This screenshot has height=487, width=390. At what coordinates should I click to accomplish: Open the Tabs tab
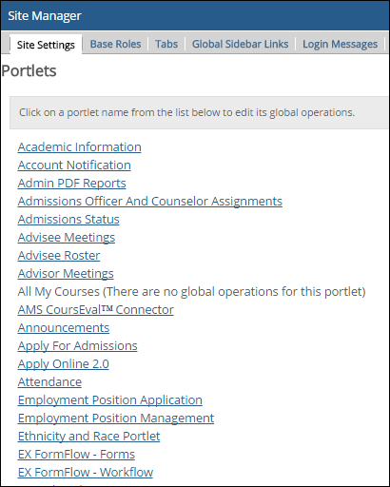[166, 44]
